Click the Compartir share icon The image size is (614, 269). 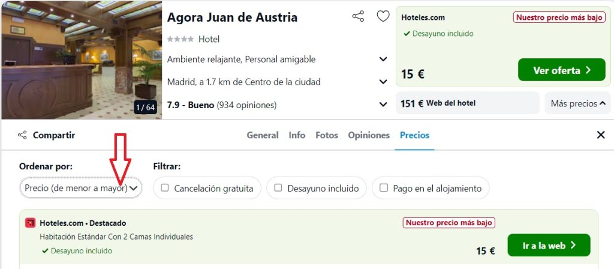click(22, 135)
